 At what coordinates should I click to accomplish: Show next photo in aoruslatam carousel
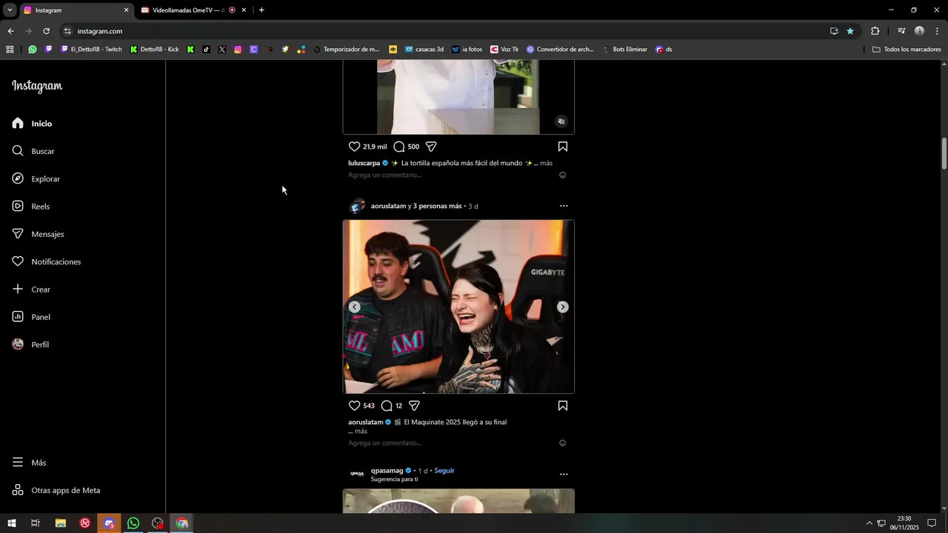click(x=563, y=307)
